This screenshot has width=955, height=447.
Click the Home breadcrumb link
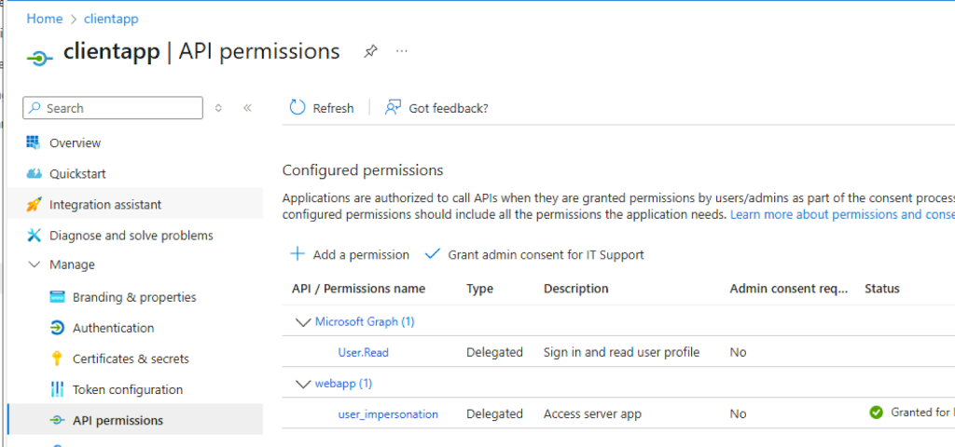click(44, 19)
